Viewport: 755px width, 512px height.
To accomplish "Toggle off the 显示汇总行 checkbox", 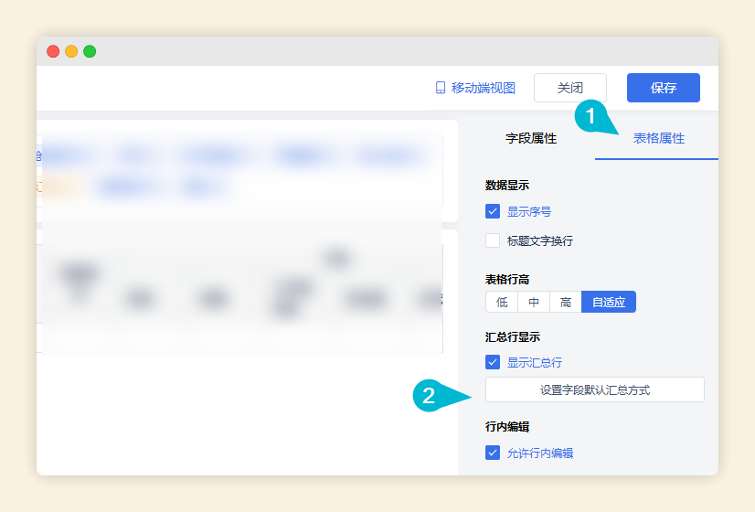I will [493, 362].
